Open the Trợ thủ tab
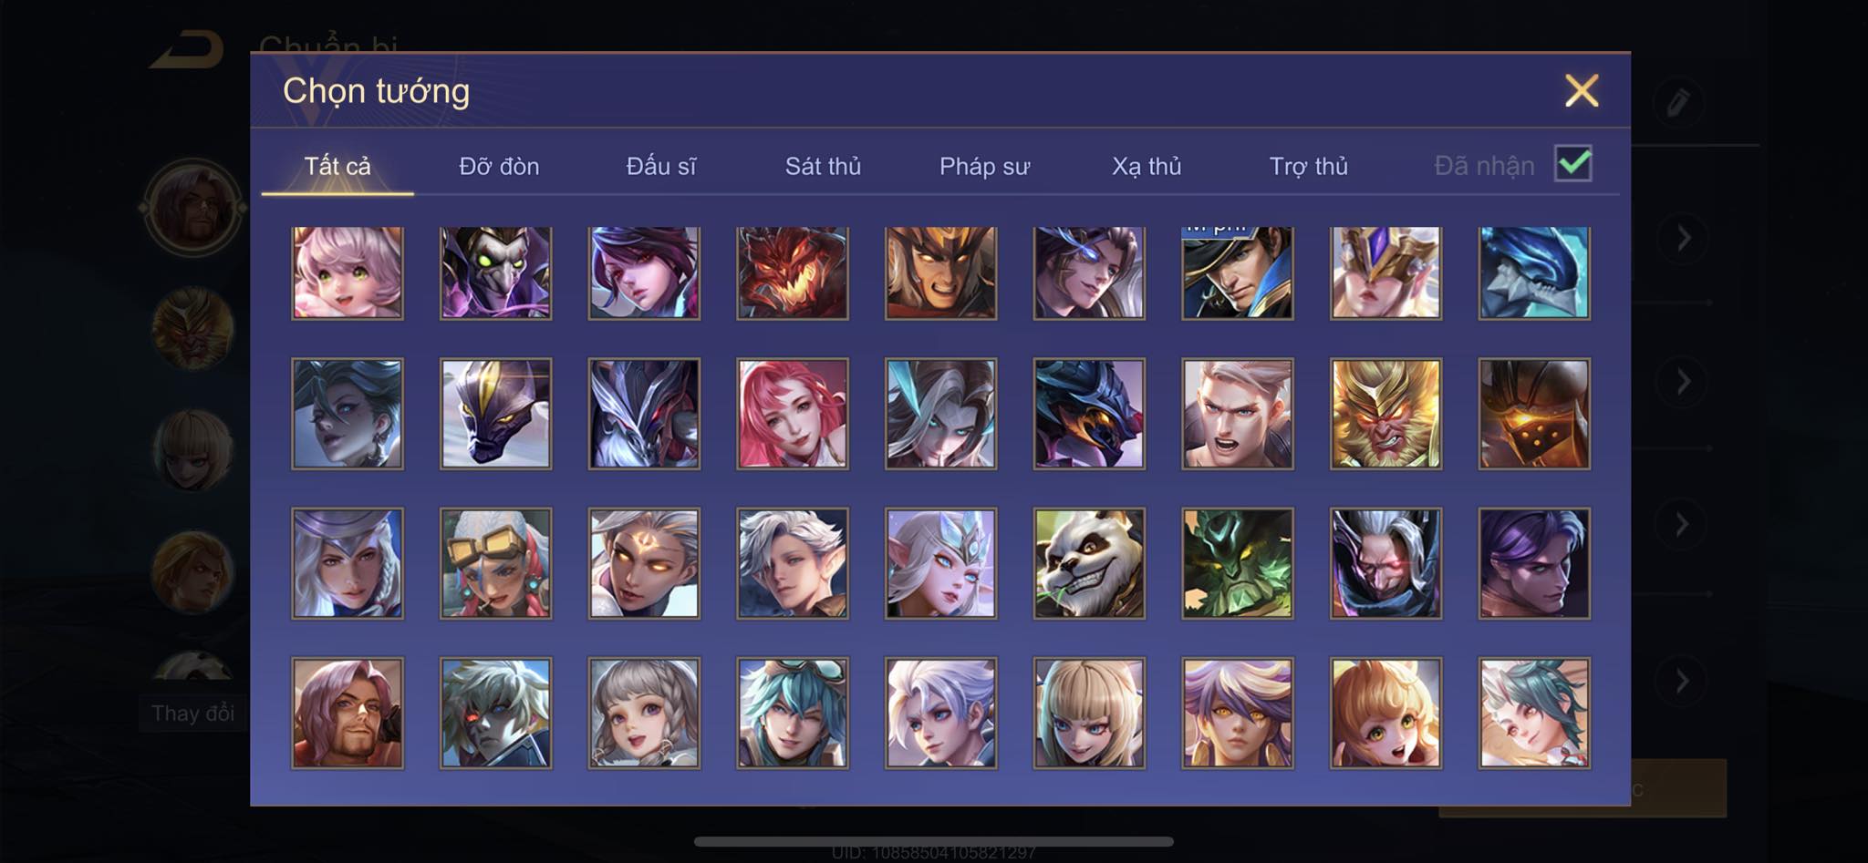 [1309, 167]
